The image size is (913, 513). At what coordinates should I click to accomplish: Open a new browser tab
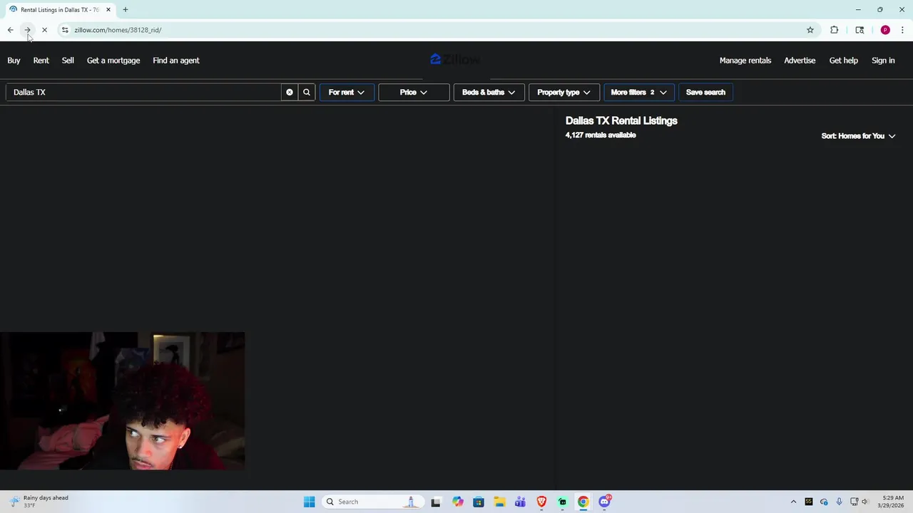click(x=126, y=10)
